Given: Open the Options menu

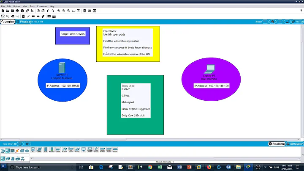Looking at the screenshot, I should click(16, 6).
